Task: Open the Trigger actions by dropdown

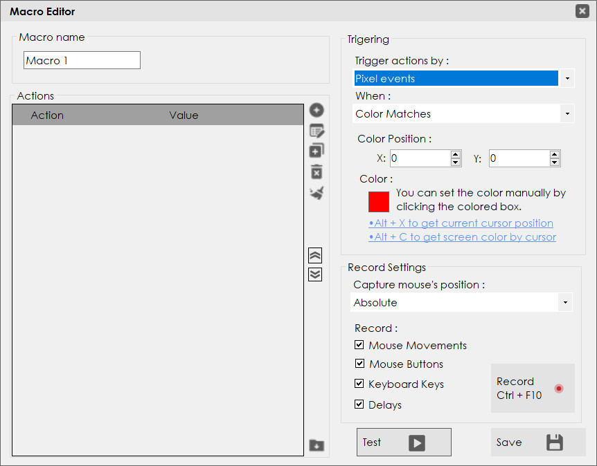Action: click(464, 78)
